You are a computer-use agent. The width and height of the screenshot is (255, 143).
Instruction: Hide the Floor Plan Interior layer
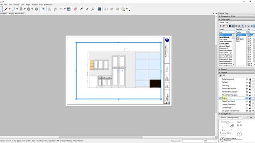coord(247,89)
